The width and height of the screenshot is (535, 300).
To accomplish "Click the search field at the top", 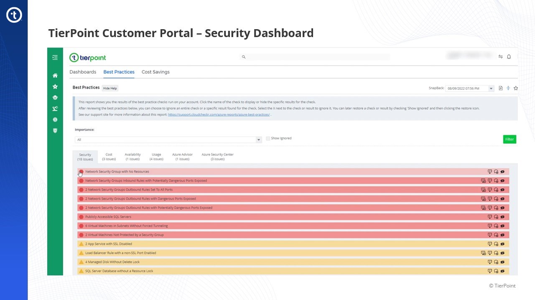I will coord(318,57).
